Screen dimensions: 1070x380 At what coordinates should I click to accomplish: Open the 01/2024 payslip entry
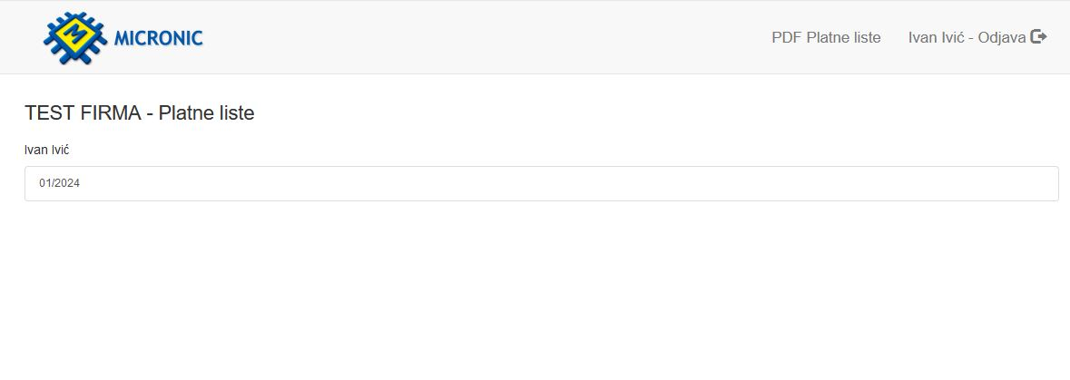(x=541, y=183)
